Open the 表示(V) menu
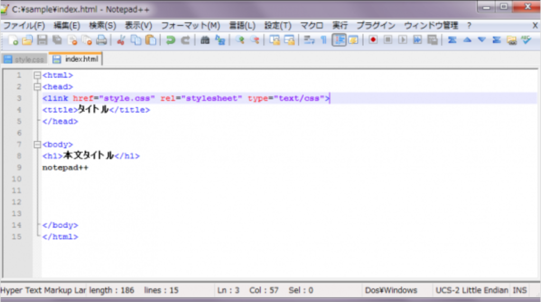This screenshot has height=302, width=541. [138, 25]
